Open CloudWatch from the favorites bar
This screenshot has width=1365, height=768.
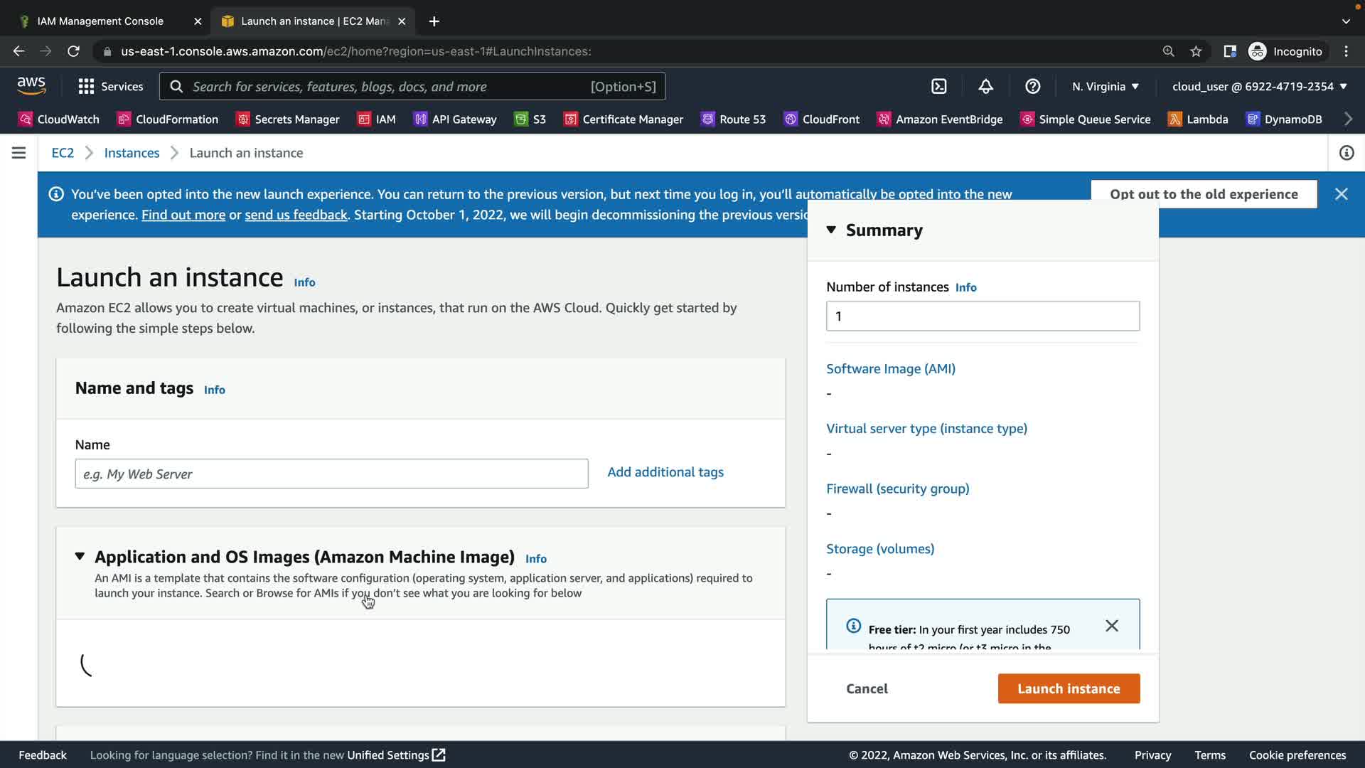coord(58,119)
